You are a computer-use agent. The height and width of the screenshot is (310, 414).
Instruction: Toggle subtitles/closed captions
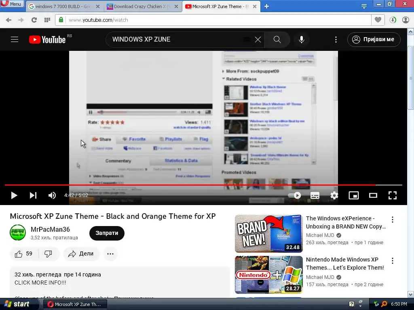315,195
